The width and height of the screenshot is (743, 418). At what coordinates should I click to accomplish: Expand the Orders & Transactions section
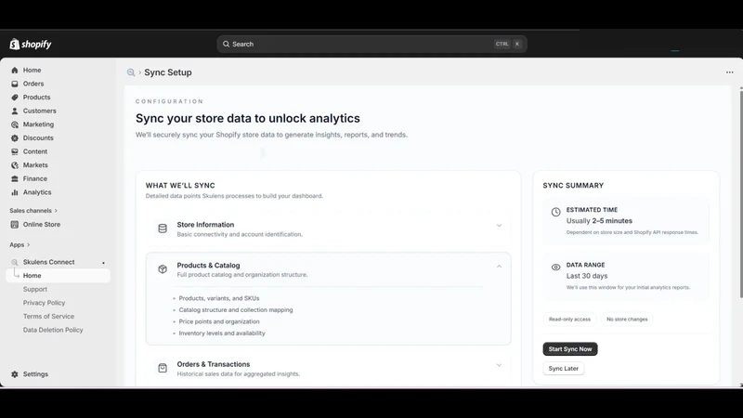(x=499, y=365)
